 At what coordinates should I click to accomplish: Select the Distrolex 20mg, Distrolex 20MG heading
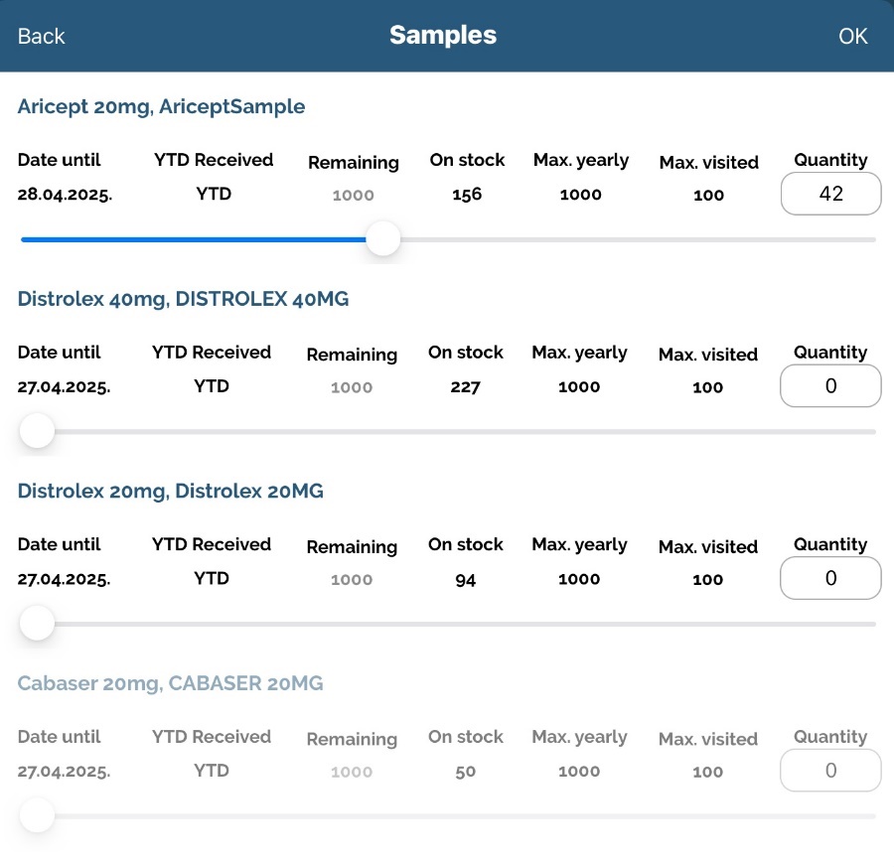coord(170,491)
